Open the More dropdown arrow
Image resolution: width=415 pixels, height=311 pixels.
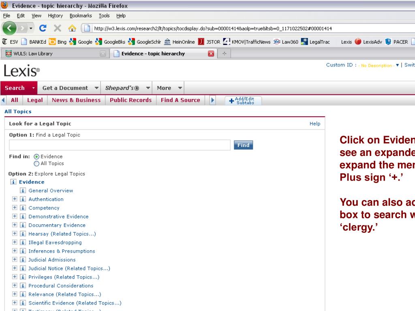pos(180,88)
